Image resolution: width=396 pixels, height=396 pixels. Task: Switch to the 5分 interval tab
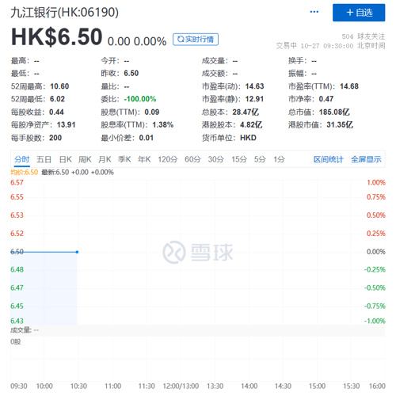pyautogui.click(x=260, y=159)
